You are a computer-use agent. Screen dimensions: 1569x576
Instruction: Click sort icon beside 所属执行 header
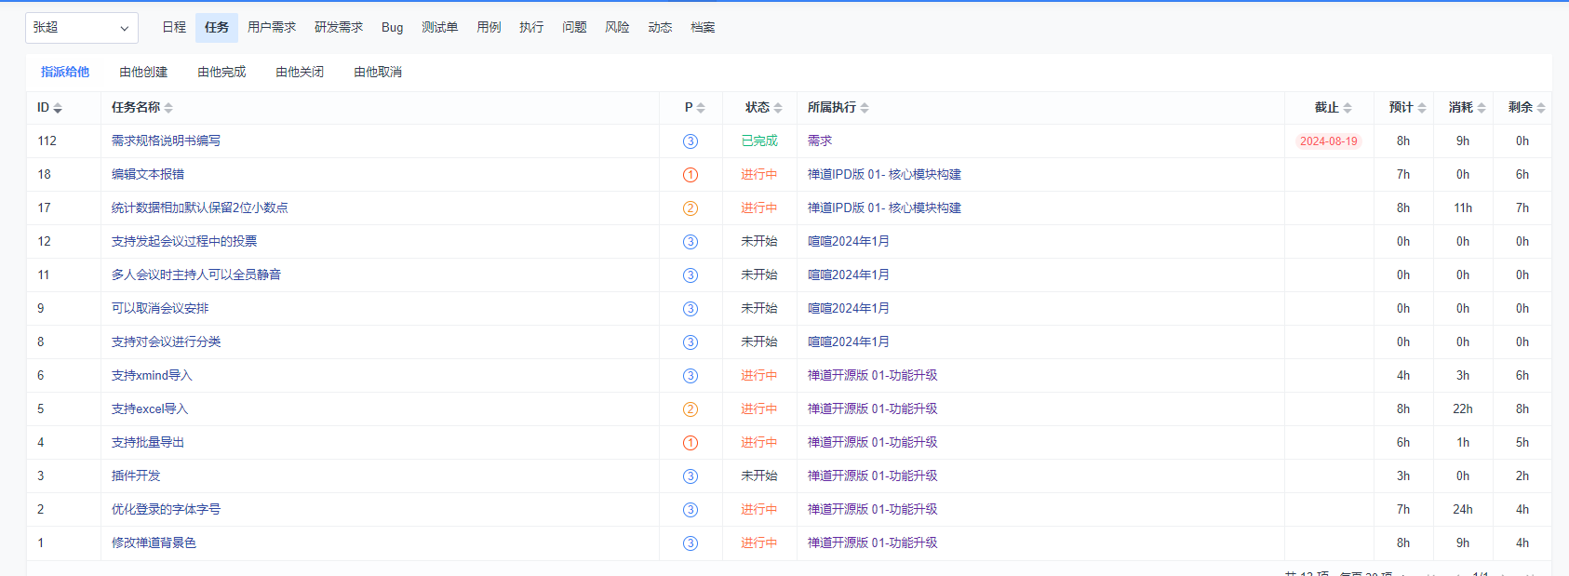pyautogui.click(x=865, y=108)
